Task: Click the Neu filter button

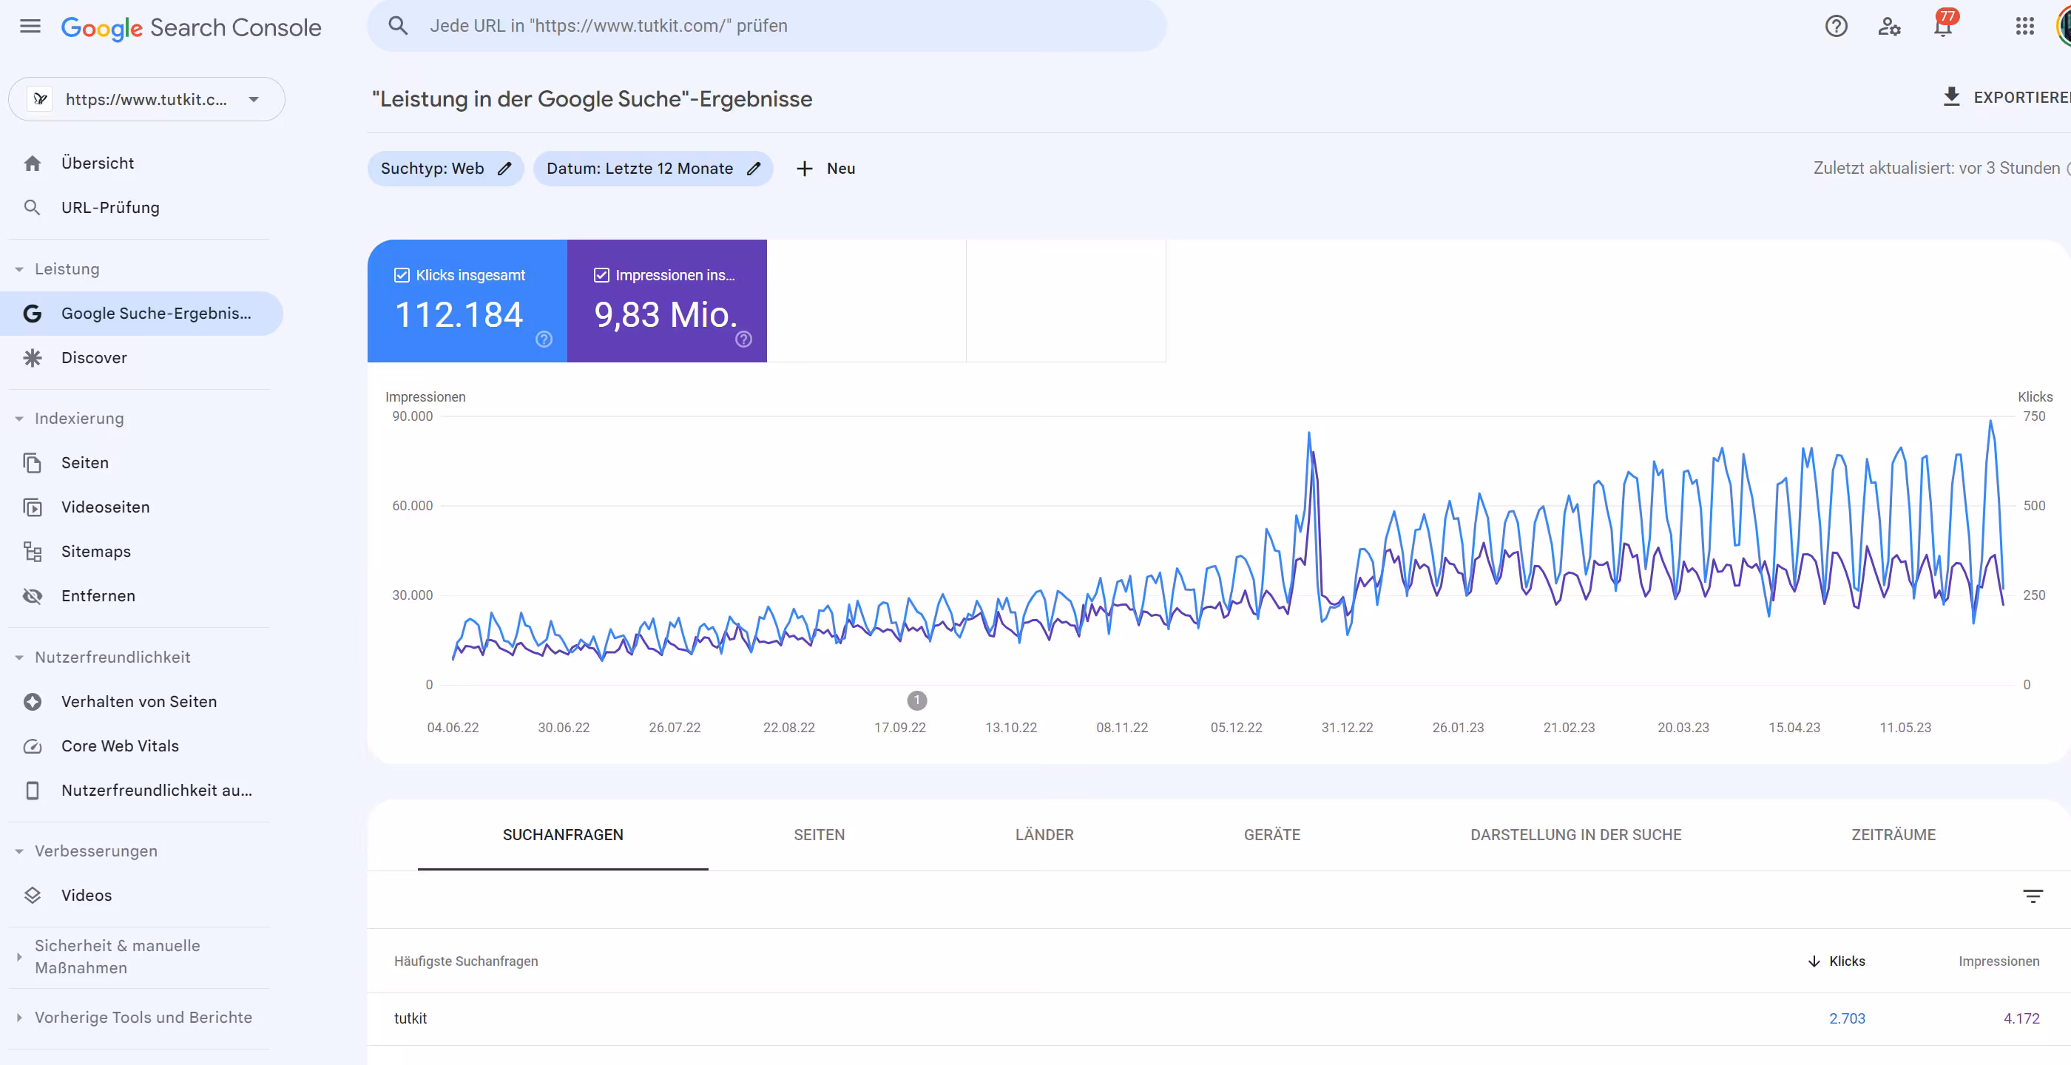Action: pyautogui.click(x=825, y=168)
